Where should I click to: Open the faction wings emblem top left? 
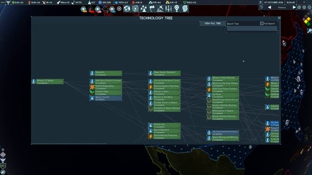pos(8,2)
